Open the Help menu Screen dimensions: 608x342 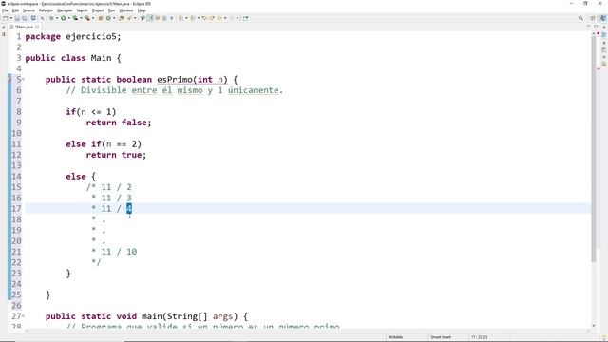pos(142,10)
